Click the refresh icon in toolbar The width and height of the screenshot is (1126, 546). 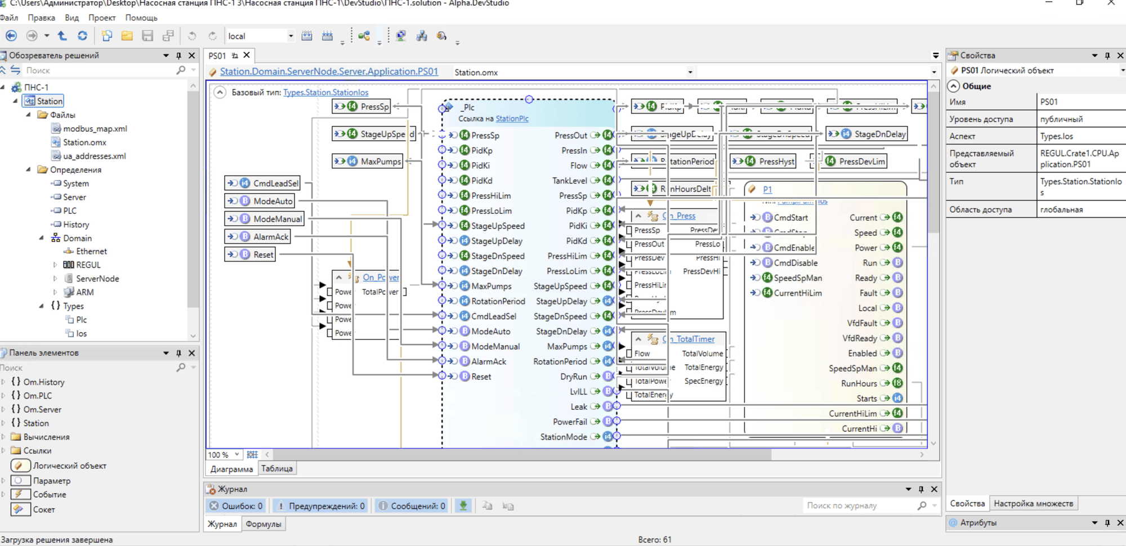tap(82, 36)
